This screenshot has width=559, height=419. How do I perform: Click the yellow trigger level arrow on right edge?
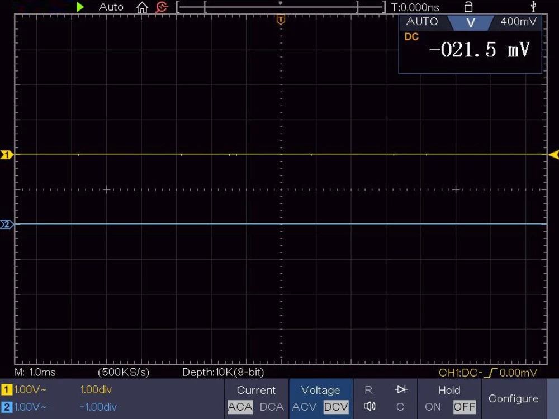[553, 154]
